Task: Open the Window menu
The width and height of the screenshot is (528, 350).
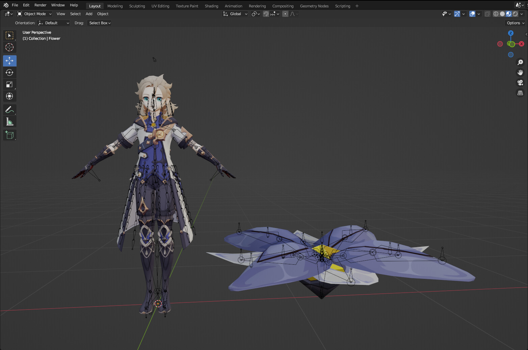Action: point(58,5)
